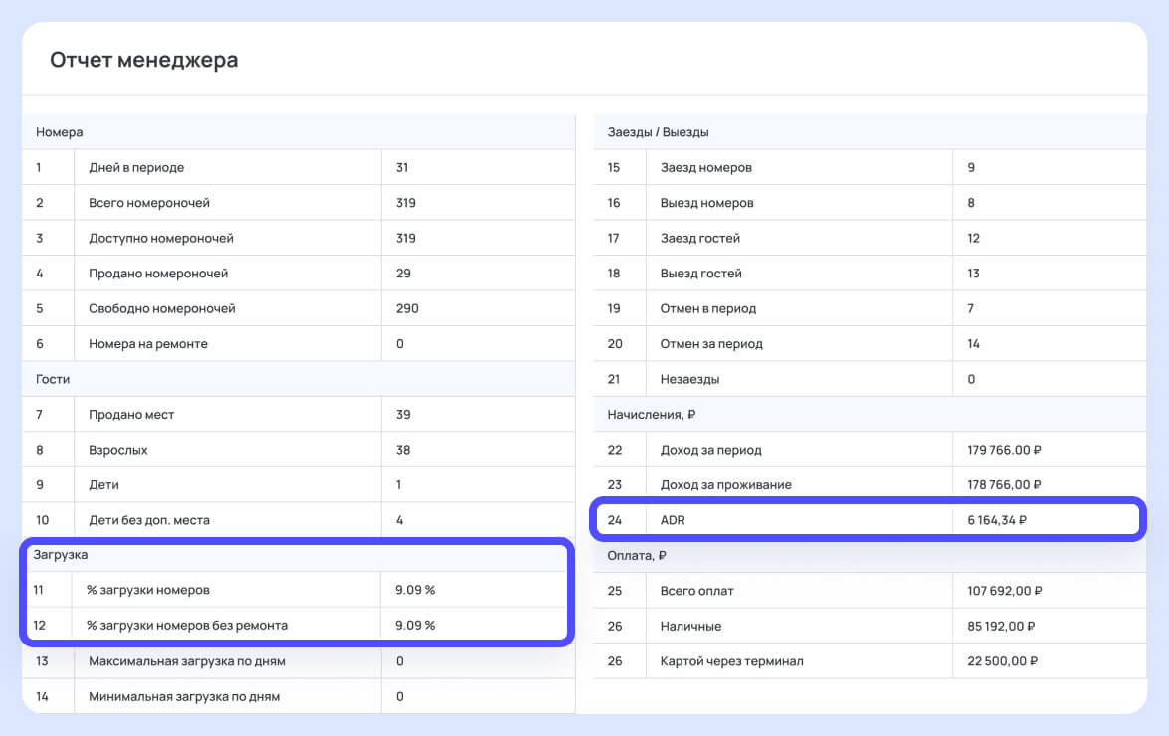1169x736 pixels.
Task: Select the highlighted ADR row
Action: click(x=868, y=520)
